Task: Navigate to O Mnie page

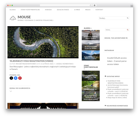Action: [77, 10]
